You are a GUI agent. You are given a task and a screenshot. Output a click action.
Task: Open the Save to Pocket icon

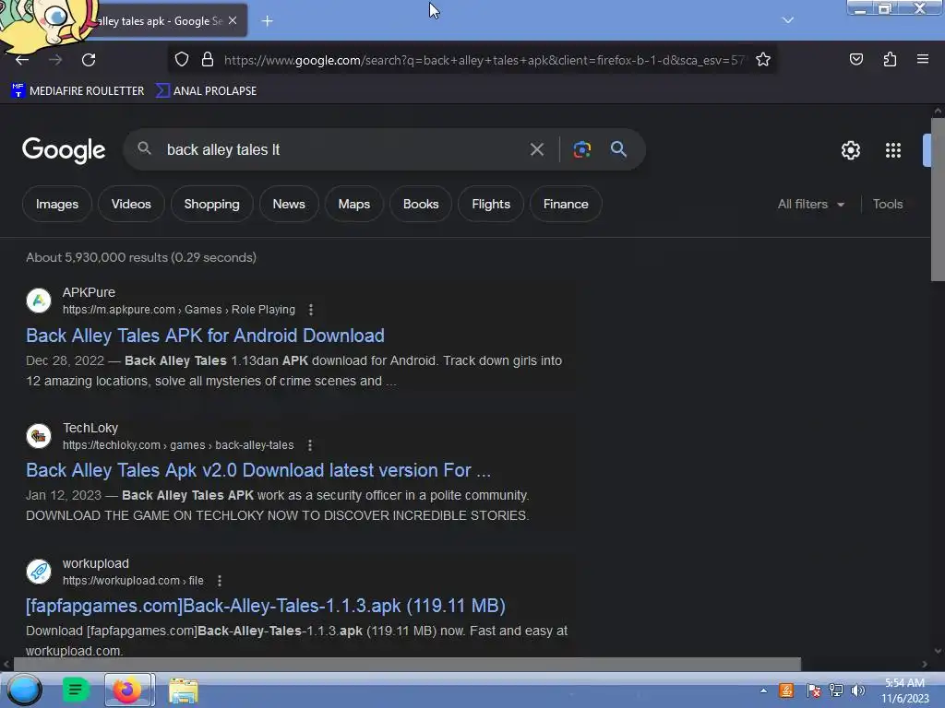coord(855,59)
